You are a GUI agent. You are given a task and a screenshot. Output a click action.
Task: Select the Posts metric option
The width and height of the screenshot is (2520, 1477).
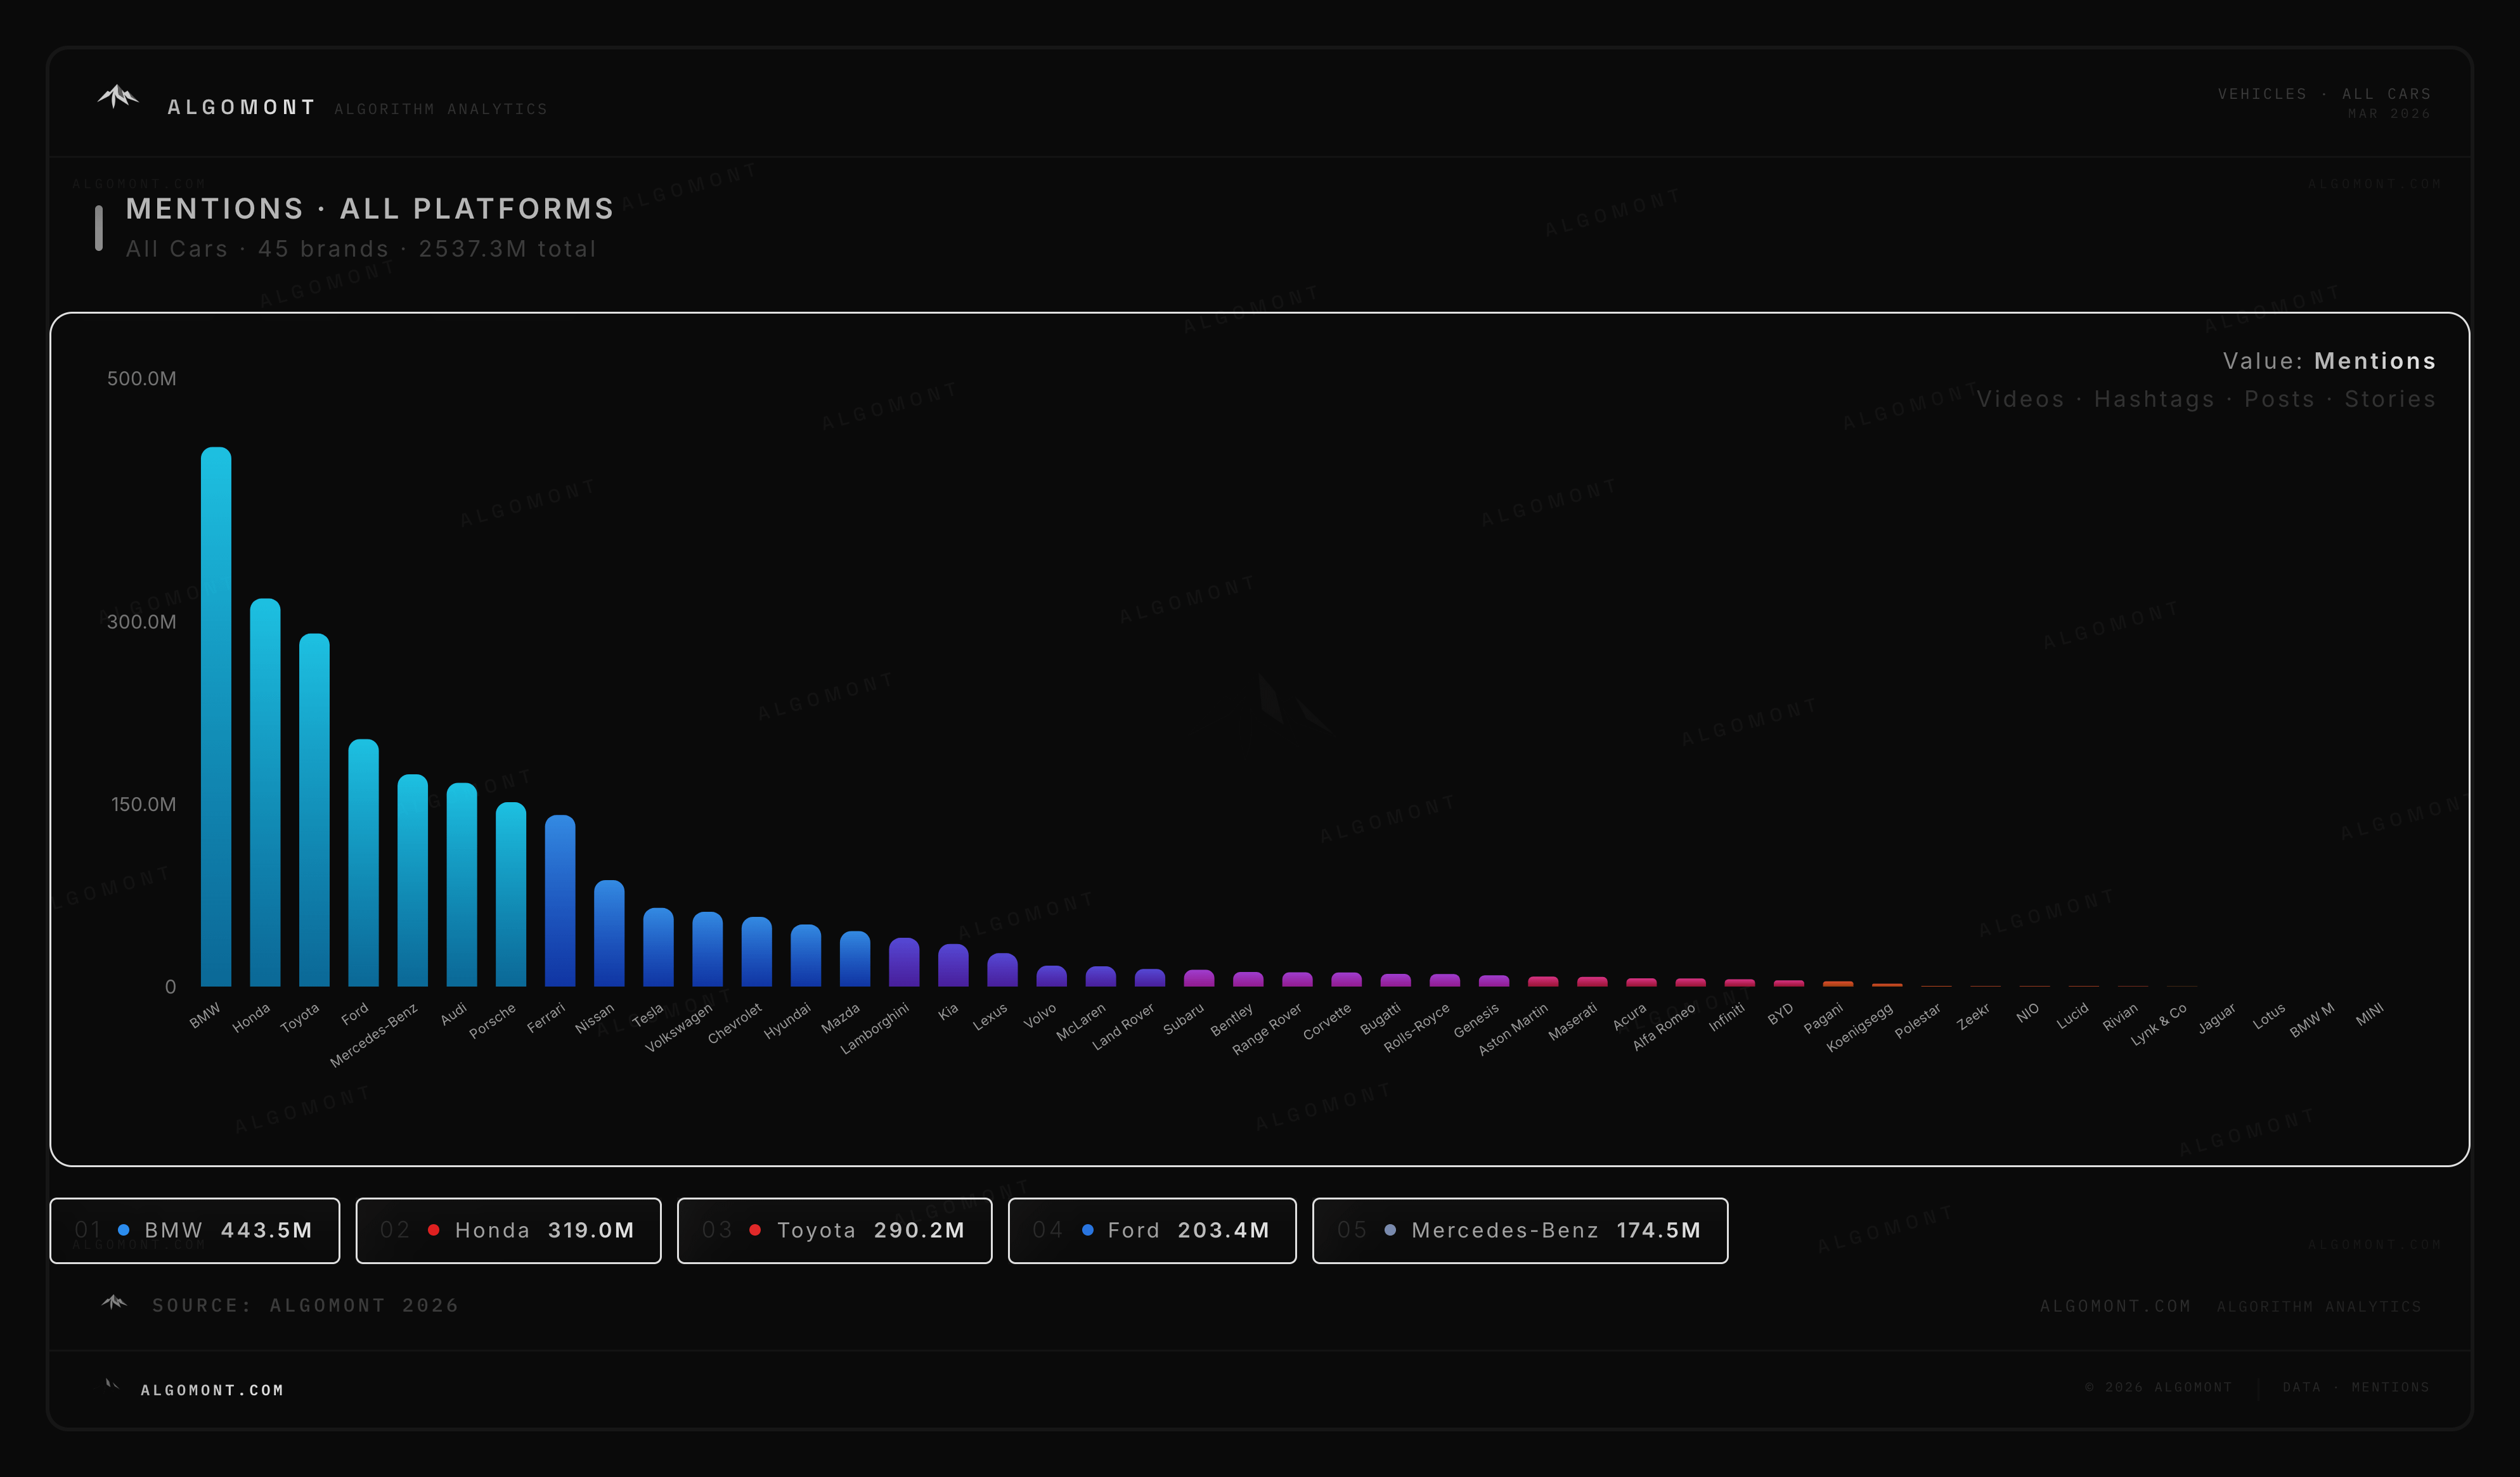pos(2279,400)
